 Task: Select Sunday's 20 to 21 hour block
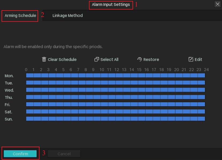point(179,119)
